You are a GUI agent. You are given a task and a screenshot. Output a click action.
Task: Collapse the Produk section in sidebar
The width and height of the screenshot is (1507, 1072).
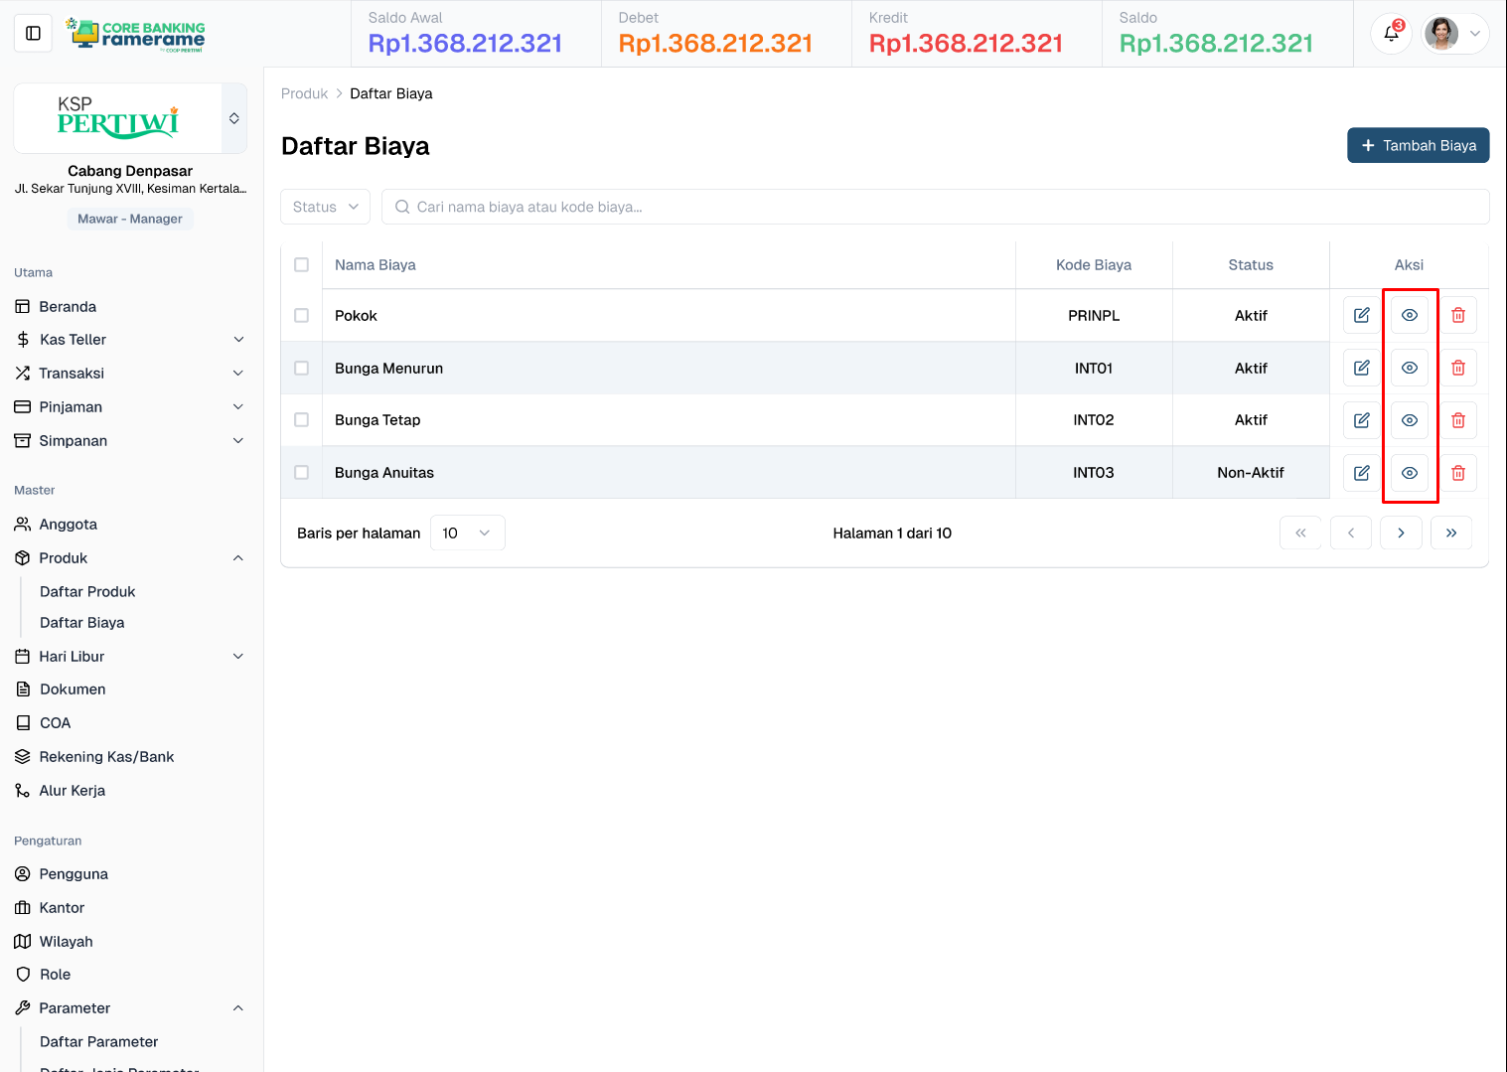coord(237,557)
